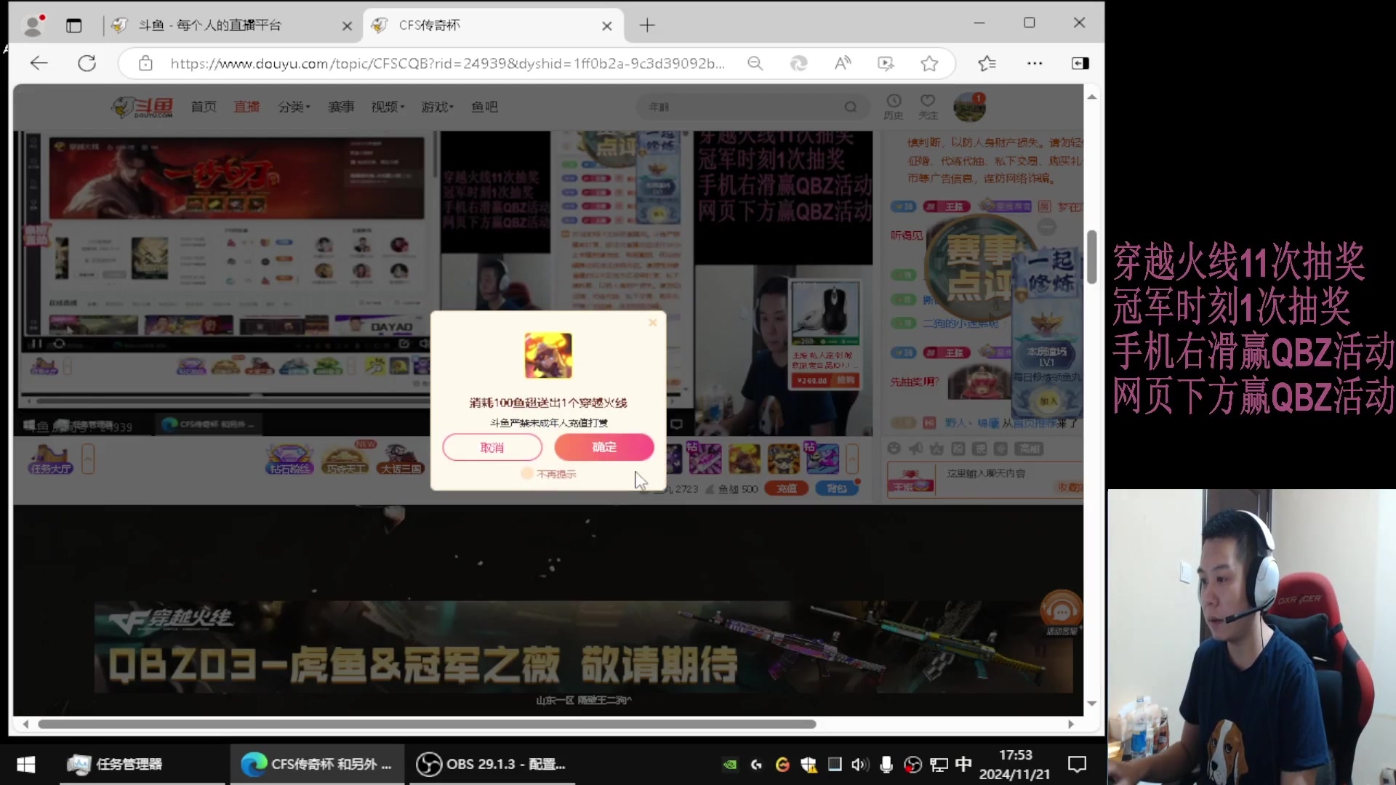Expand the 视频 dropdown menu
Viewport: 1396px width, 785px height.
[388, 107]
